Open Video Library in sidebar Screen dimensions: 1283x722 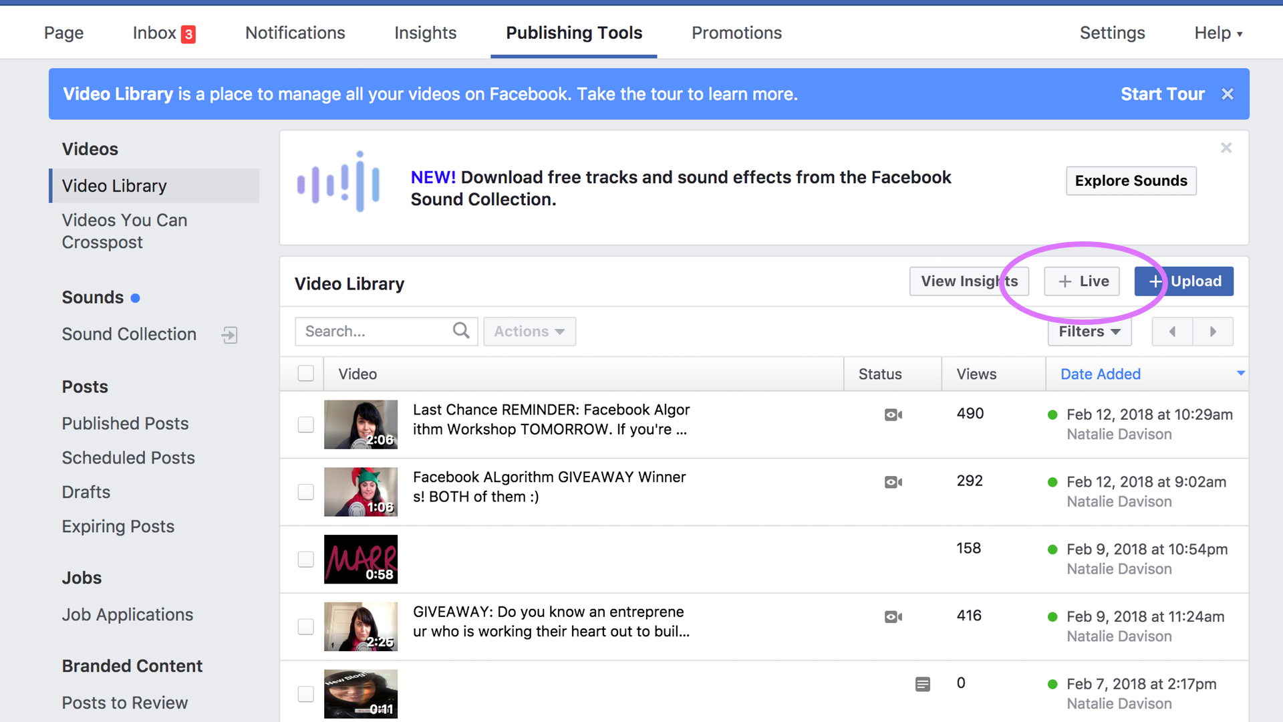154,186
